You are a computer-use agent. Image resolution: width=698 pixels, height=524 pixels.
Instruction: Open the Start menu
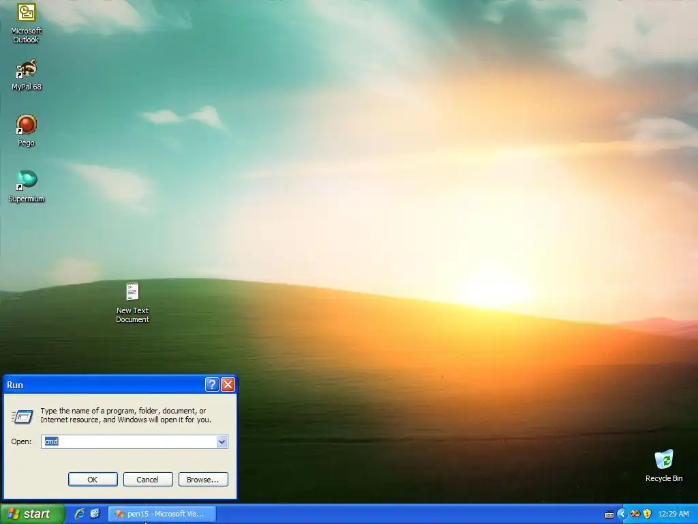click(x=32, y=514)
